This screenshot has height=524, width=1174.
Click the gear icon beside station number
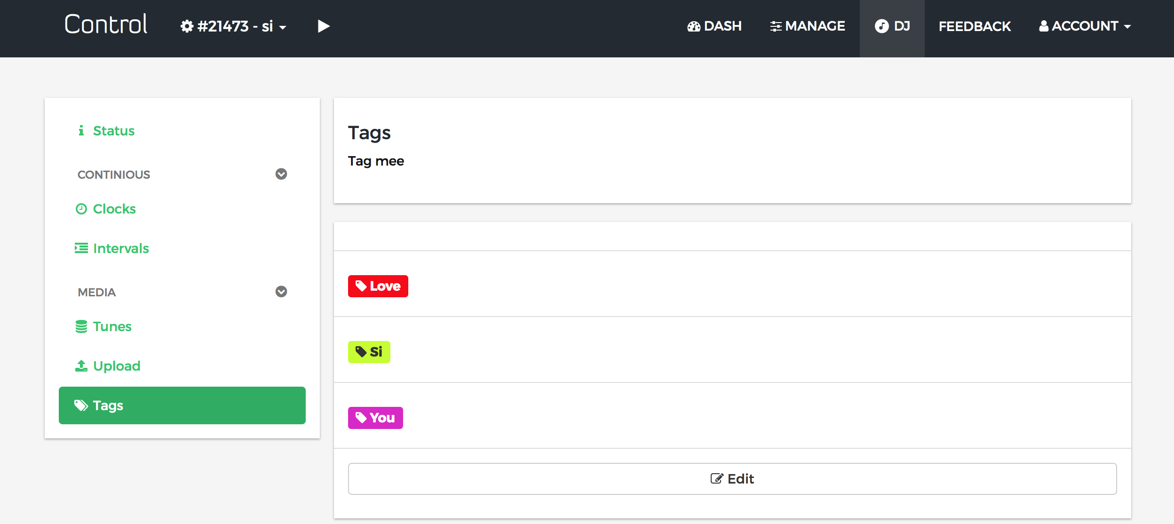click(x=187, y=26)
